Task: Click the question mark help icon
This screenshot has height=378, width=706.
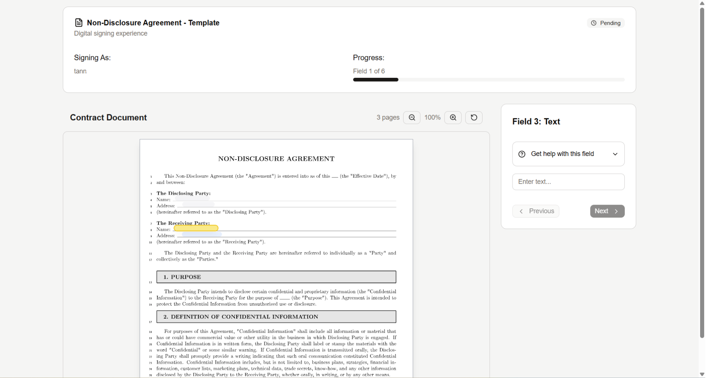Action: point(522,154)
